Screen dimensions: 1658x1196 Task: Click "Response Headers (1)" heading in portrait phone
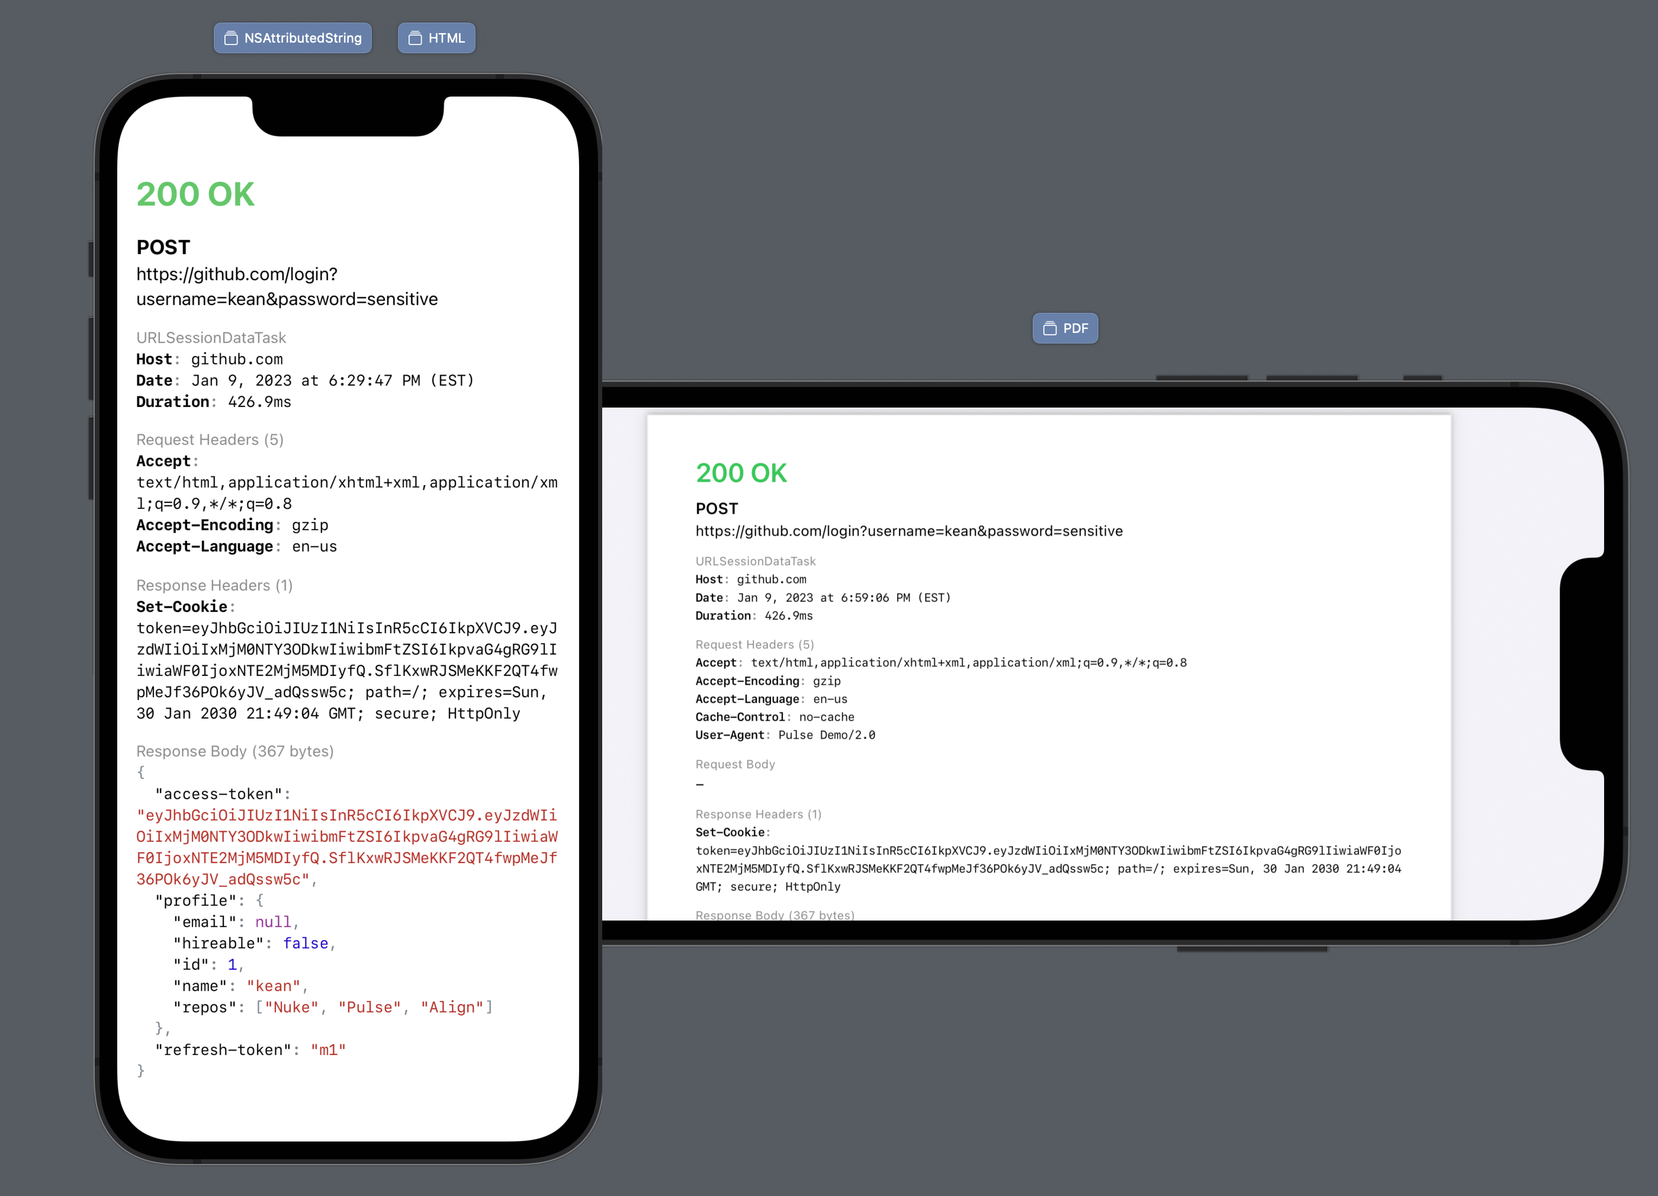click(214, 585)
